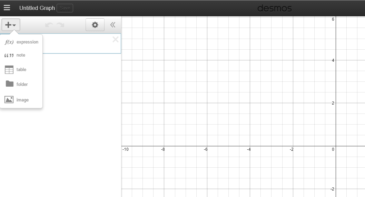Click the -6 x-axis label

pyautogui.click(x=206, y=149)
